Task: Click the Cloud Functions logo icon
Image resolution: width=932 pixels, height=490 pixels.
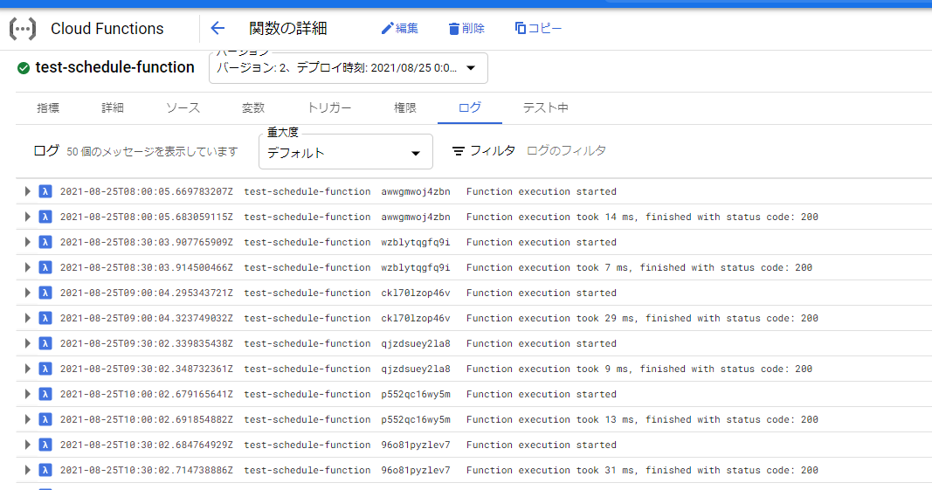Action: [x=23, y=29]
